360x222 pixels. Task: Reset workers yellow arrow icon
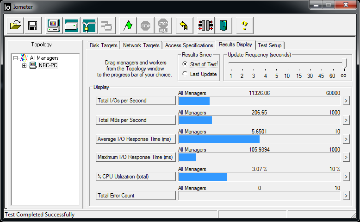coord(184,25)
